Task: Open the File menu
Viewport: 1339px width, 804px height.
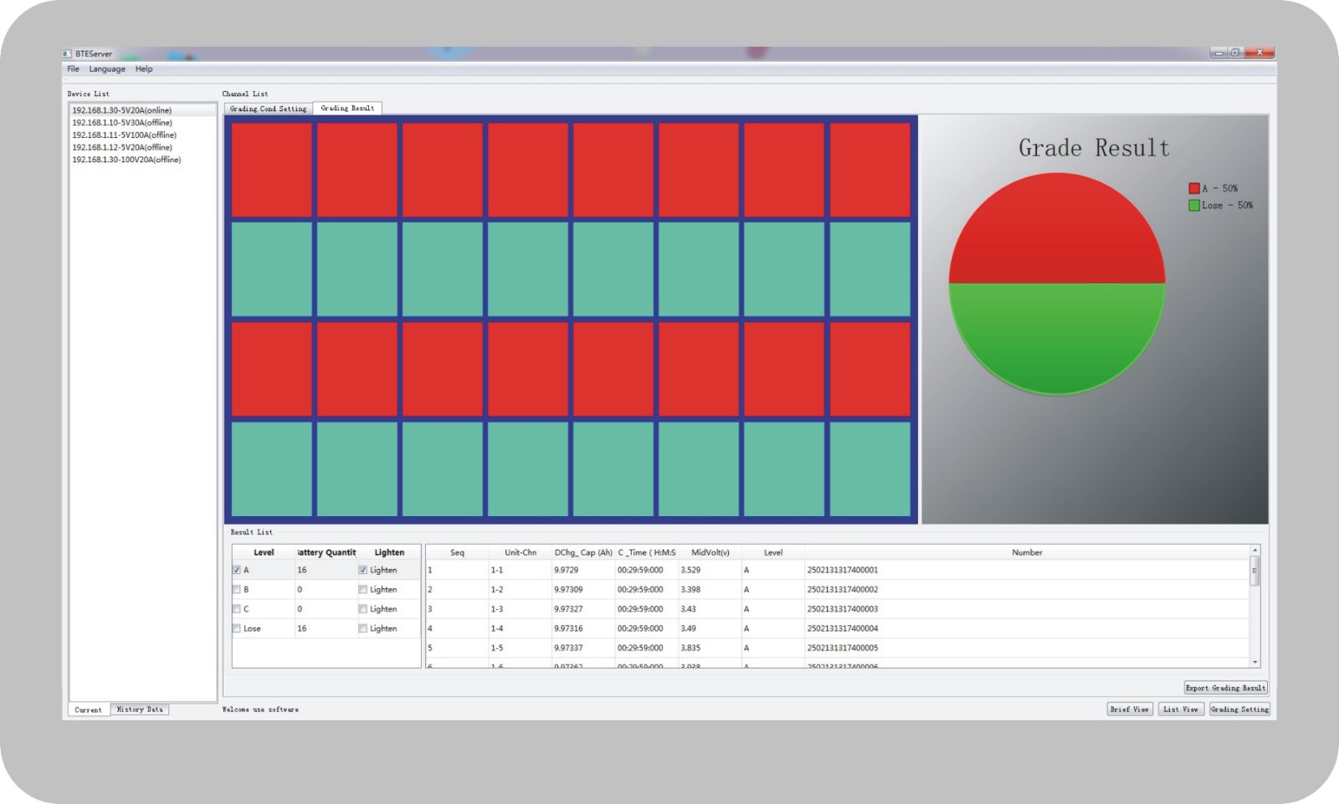Action: click(73, 69)
